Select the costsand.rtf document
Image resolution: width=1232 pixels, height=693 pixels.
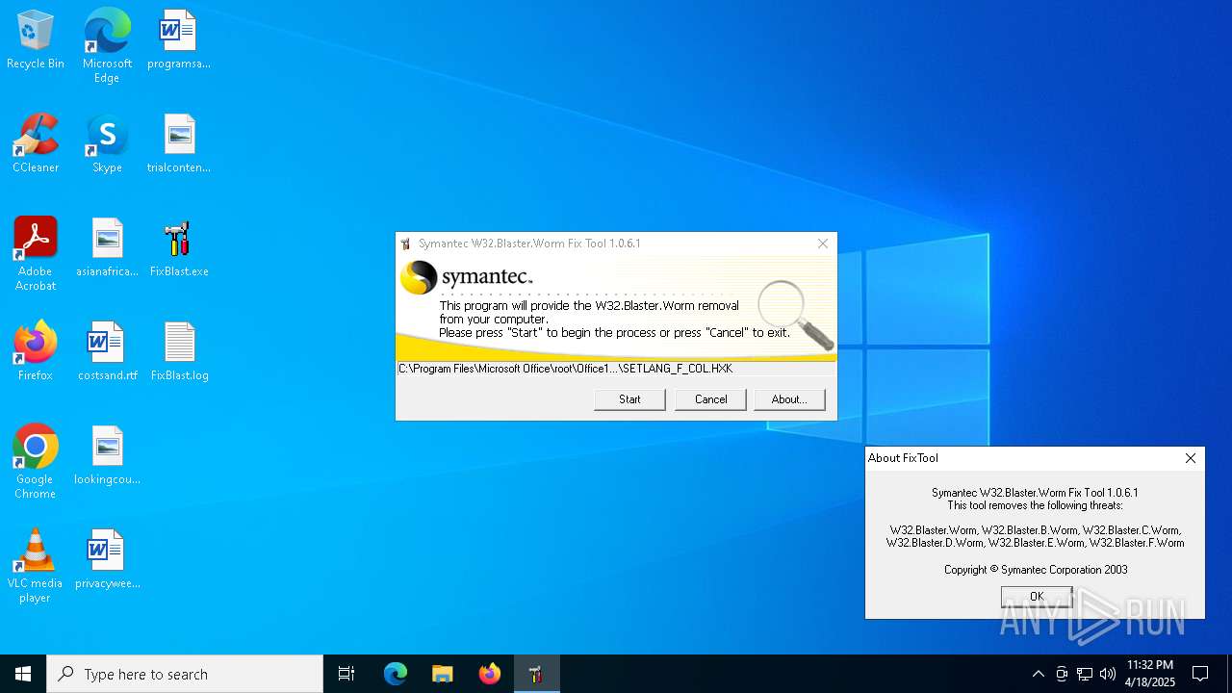(107, 351)
